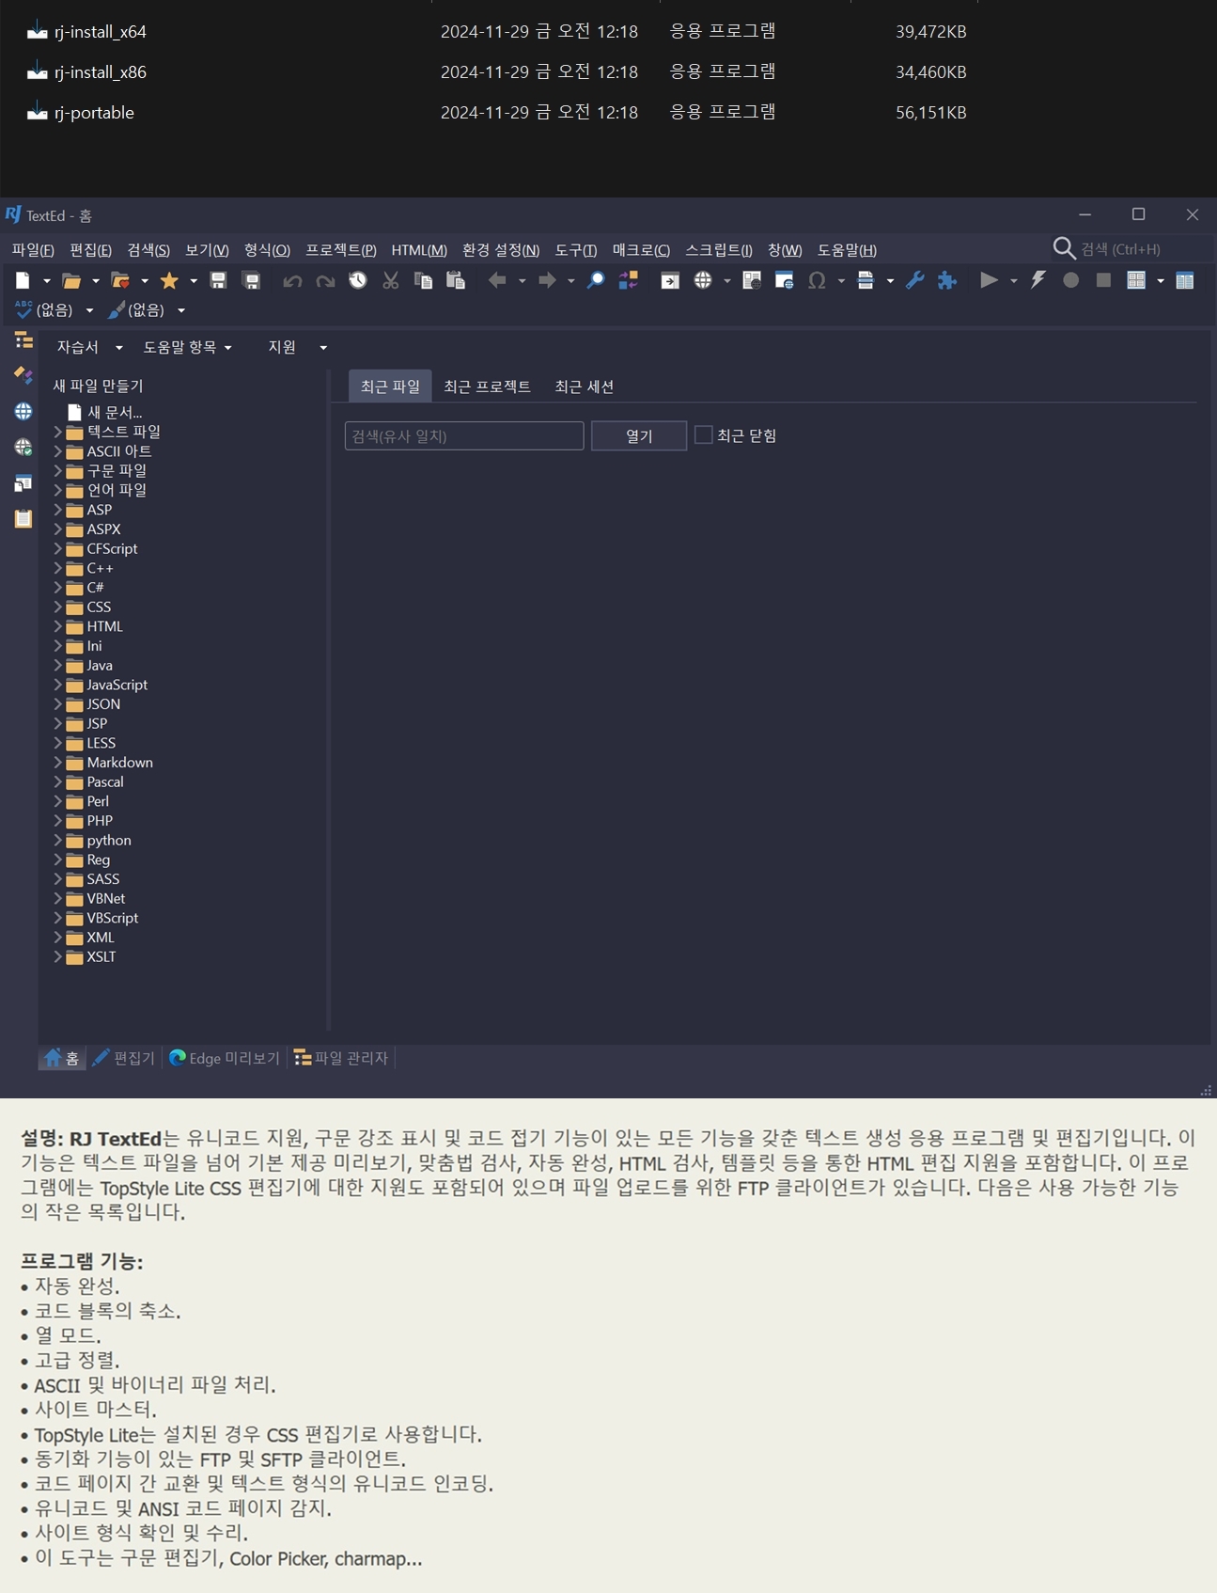The height and width of the screenshot is (1593, 1217).
Task: Click the lightning bolt icon
Action: (x=1038, y=280)
